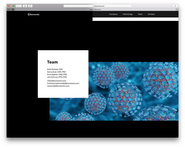Screen dimensions: 185x147
Task: Click the Safari back arrow button
Action: [x=17, y=6]
